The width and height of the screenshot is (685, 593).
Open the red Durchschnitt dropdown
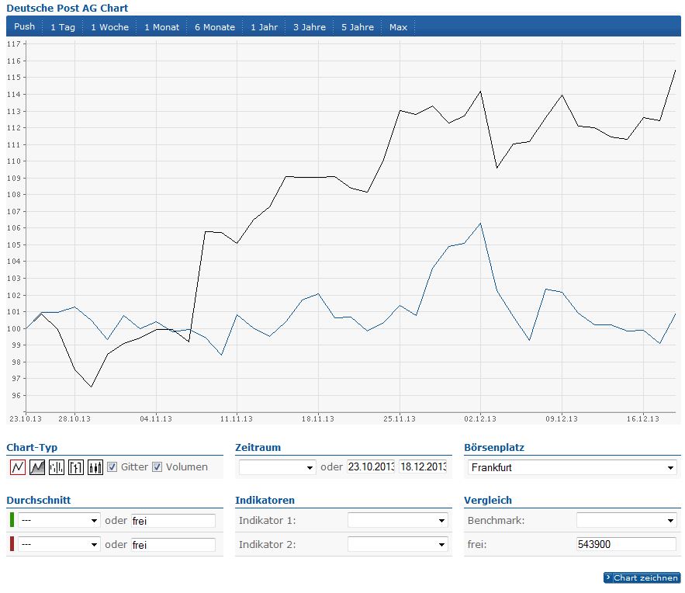(59, 544)
